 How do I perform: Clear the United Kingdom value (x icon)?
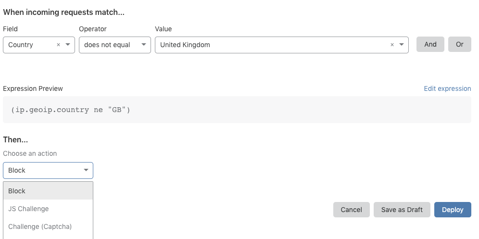(x=392, y=45)
